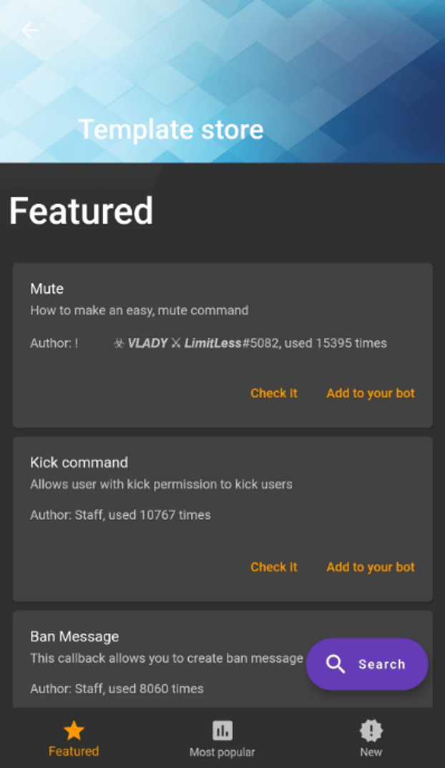445x768 pixels.
Task: Add the Kick command to your bot
Action: click(x=371, y=567)
